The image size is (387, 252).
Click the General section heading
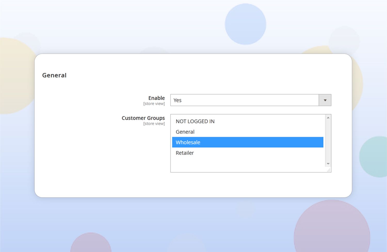coord(54,75)
